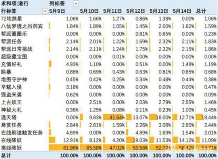Click the 0.38% total cell for 地图守护神
This screenshot has height=159, width=218.
[x=210, y=80]
